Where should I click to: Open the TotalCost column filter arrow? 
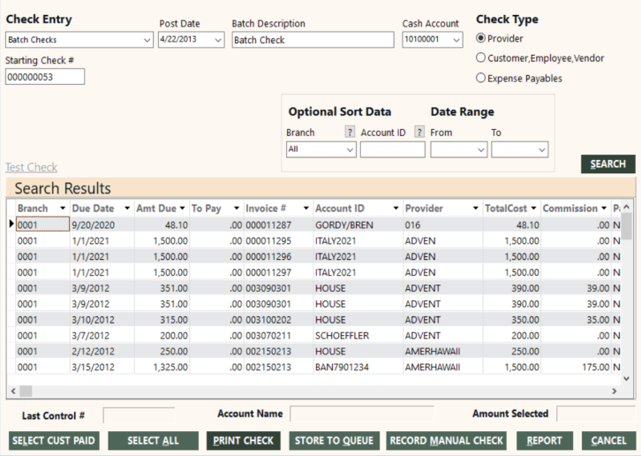tap(532, 209)
